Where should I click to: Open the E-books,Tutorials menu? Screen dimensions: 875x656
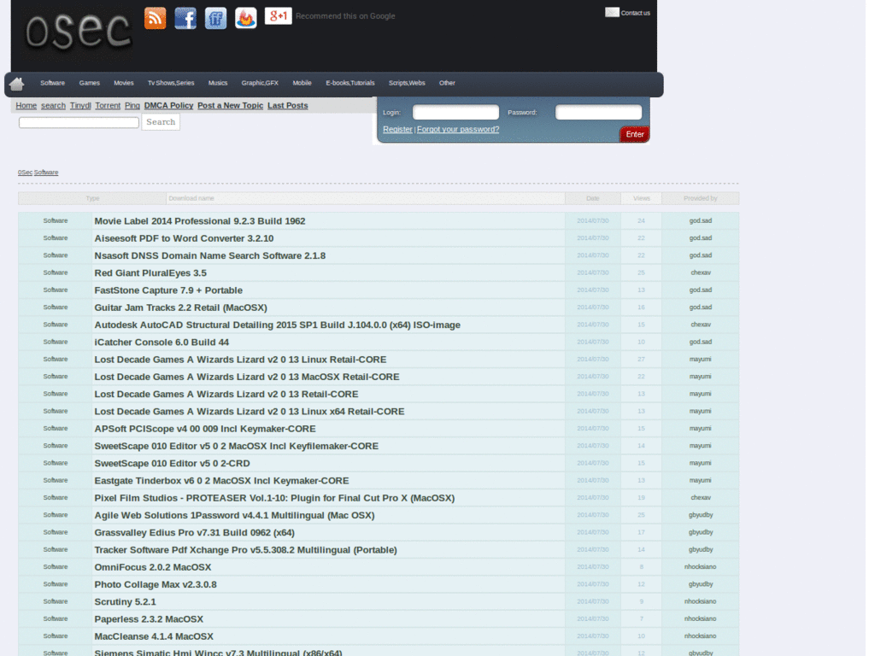coord(349,83)
